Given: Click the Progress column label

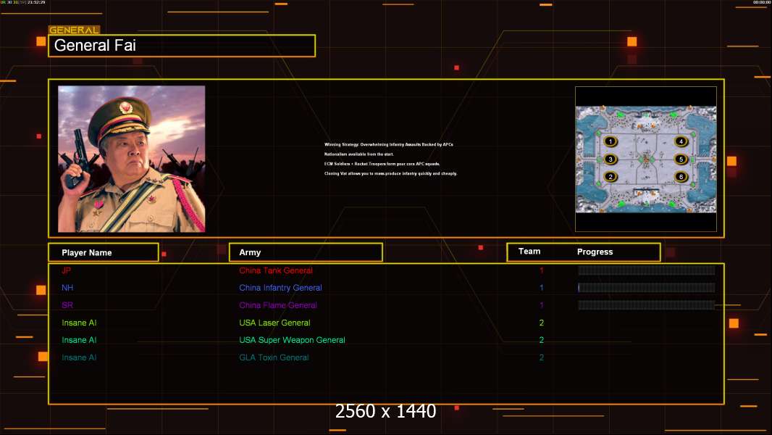Looking at the screenshot, I should point(595,252).
